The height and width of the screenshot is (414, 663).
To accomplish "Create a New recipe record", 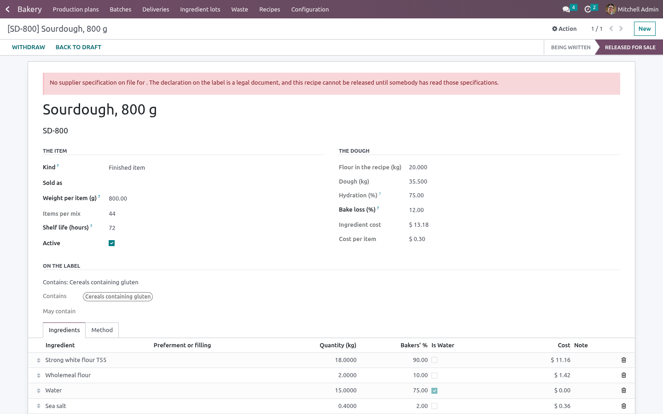I will [645, 29].
